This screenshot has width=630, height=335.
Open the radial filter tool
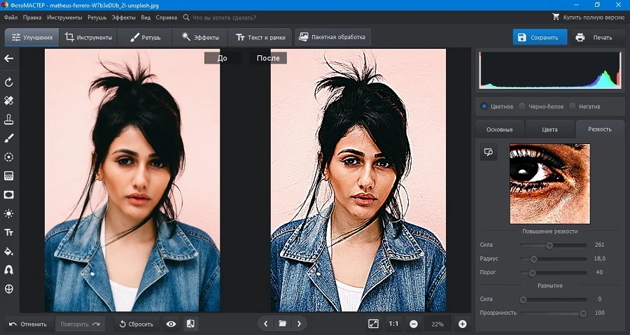click(x=9, y=157)
